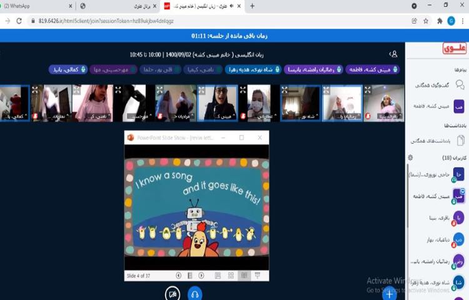The width and height of the screenshot is (469, 300).
Task: Mute talking user مبینی کشه، فاطمه pill
Action: click(x=373, y=69)
